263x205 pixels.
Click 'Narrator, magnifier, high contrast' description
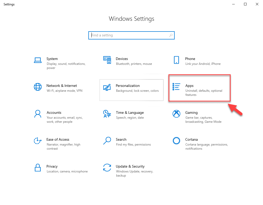(63, 147)
